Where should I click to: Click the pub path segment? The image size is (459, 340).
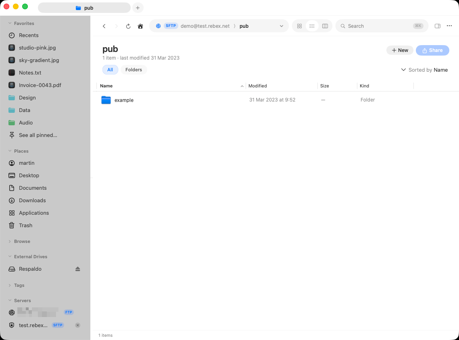244,26
